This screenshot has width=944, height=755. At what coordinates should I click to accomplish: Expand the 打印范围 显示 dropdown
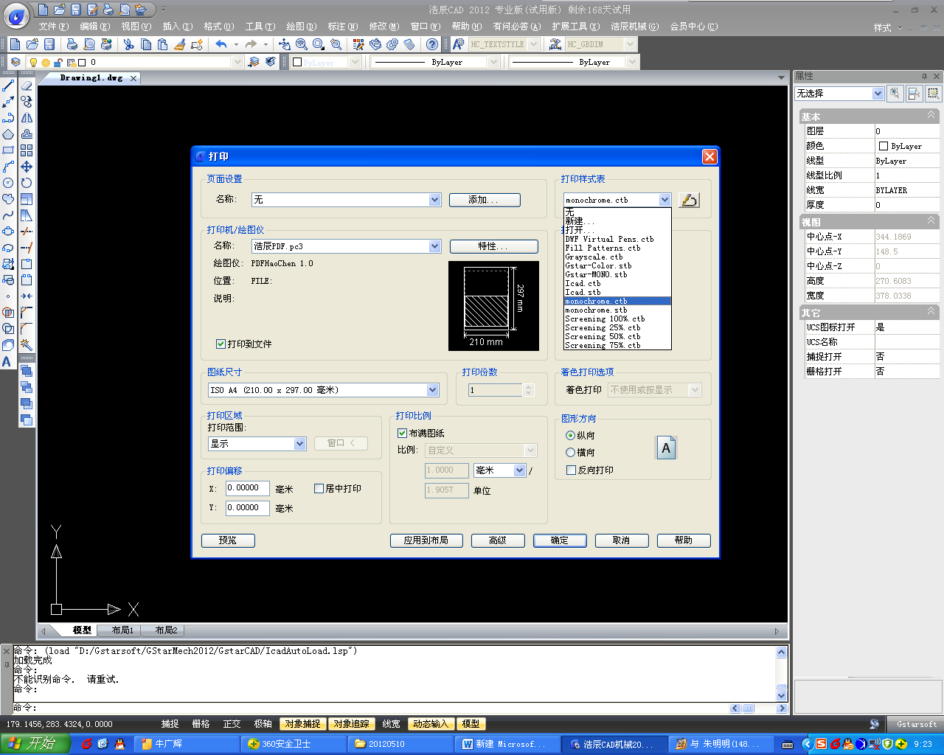point(299,443)
